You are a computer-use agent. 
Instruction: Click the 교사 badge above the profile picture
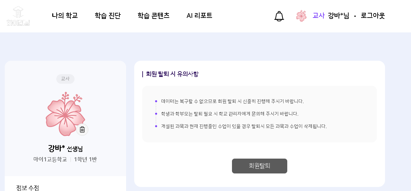coord(65,79)
